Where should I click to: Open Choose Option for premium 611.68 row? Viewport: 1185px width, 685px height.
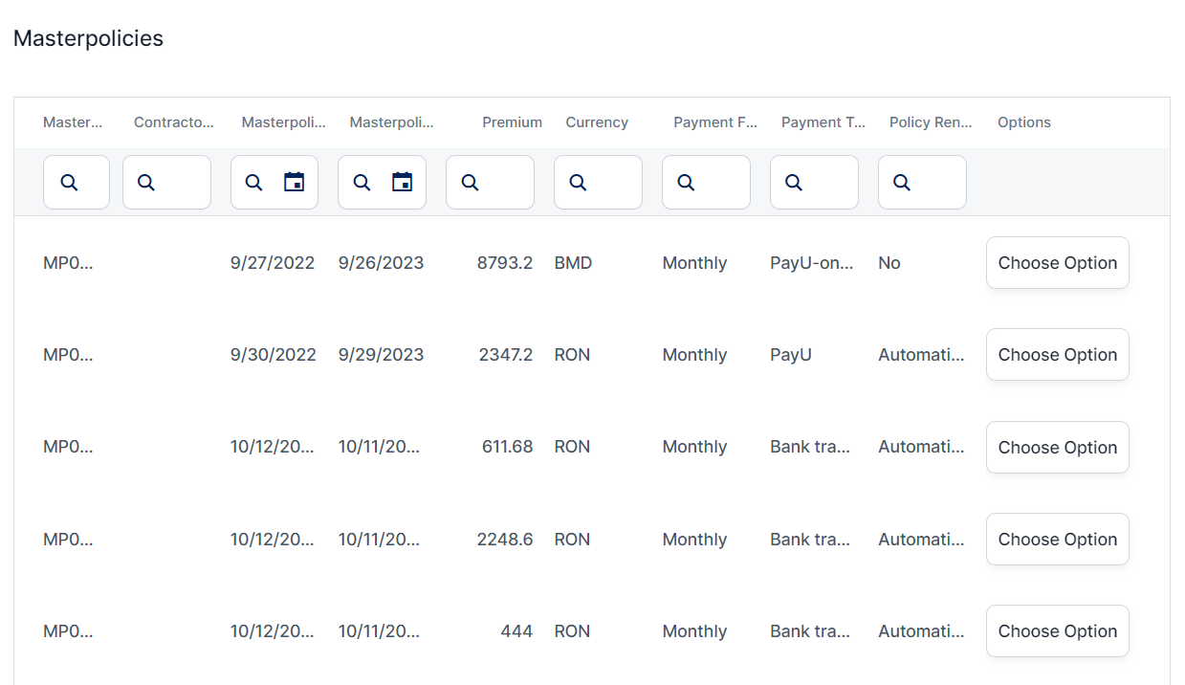pyautogui.click(x=1057, y=447)
